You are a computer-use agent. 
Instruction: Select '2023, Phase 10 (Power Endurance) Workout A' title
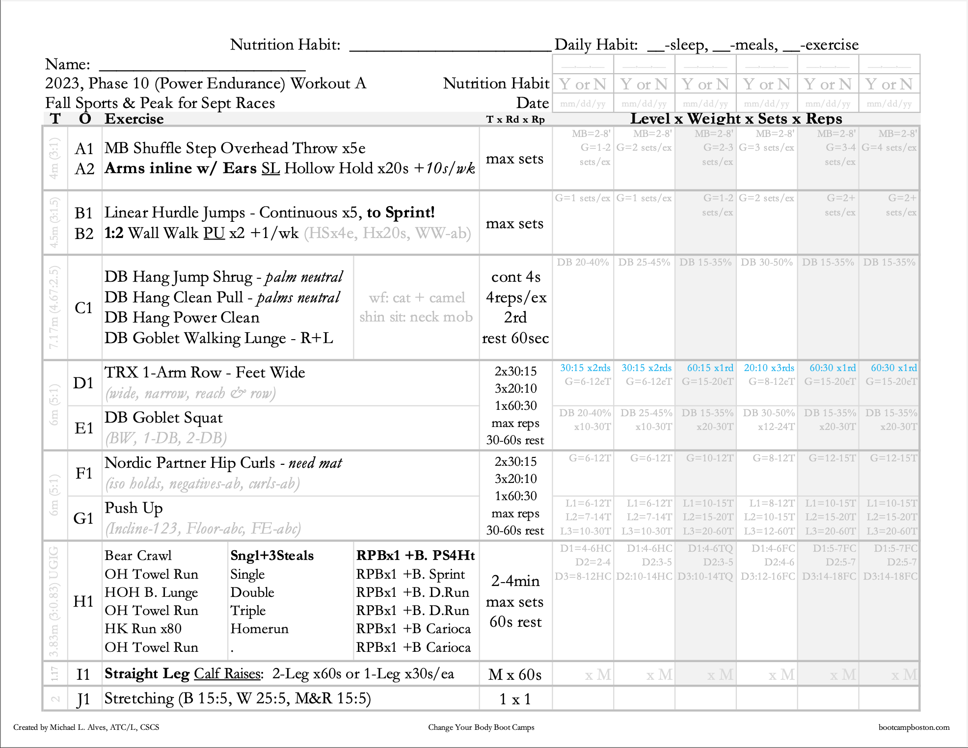[x=206, y=83]
